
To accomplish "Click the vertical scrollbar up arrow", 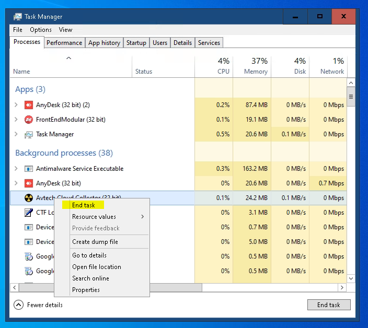I will point(351,83).
